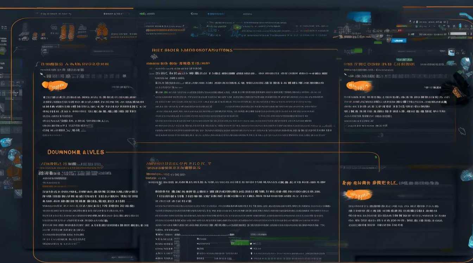Click the DOUNNOME AIVLES section heading
The height and width of the screenshot is (263, 473).
pyautogui.click(x=76, y=152)
